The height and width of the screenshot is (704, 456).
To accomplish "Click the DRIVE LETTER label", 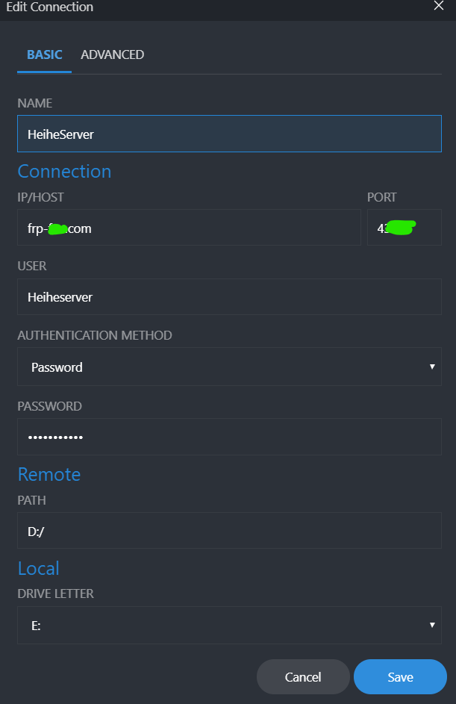I will pyautogui.click(x=55, y=594).
